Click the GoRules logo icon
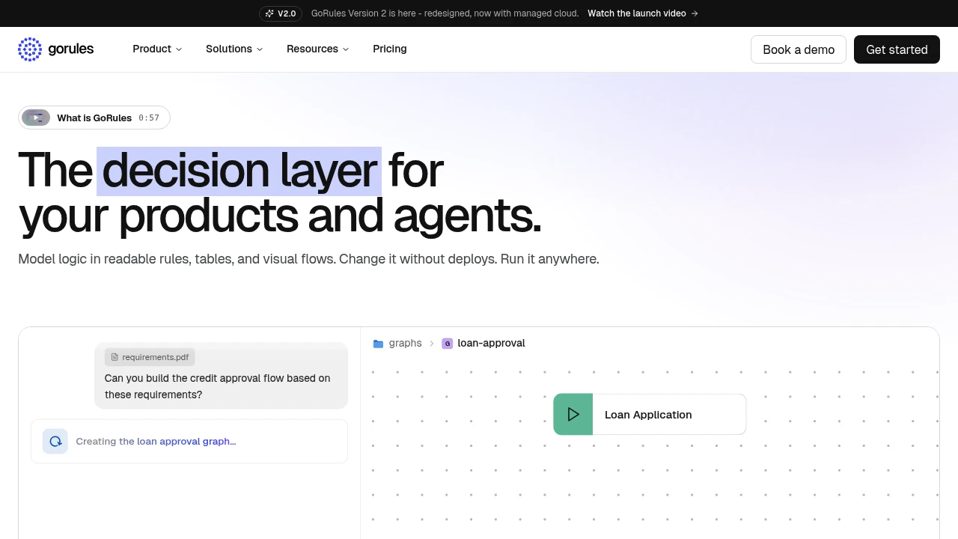 (x=30, y=49)
